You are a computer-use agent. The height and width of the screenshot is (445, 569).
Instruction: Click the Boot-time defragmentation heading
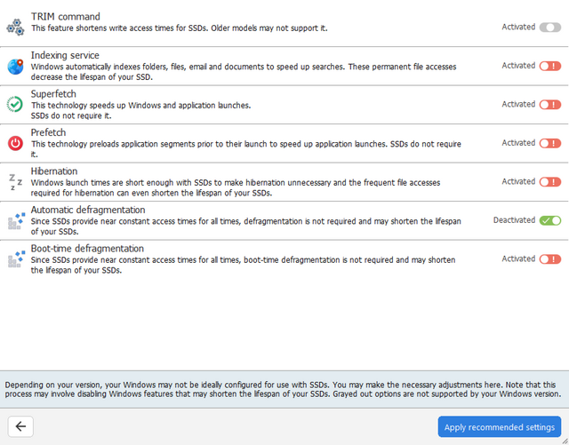click(x=87, y=249)
